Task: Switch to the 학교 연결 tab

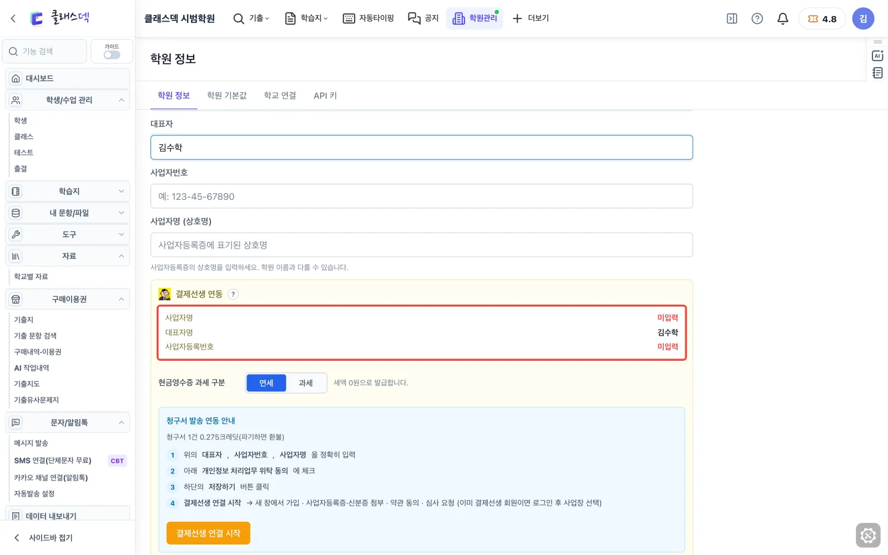Action: [x=280, y=95]
